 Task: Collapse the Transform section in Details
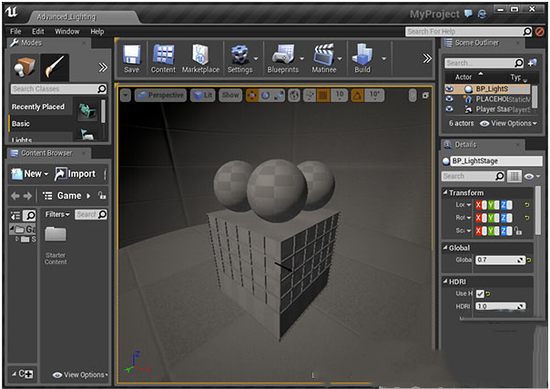coord(445,192)
